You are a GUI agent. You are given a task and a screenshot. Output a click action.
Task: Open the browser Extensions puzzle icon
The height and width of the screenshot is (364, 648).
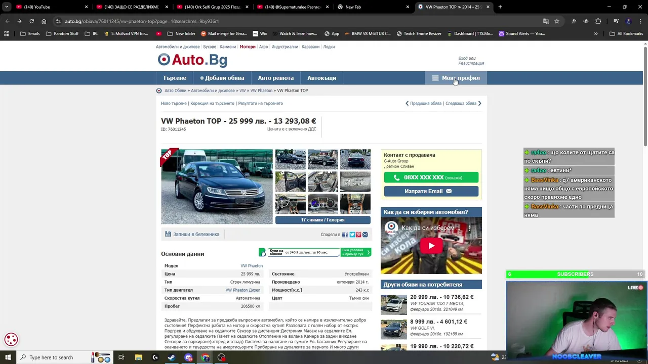[598, 21]
